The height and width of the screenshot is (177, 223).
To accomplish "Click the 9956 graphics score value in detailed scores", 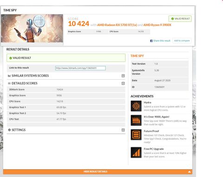I will pyautogui.click(x=59, y=95).
